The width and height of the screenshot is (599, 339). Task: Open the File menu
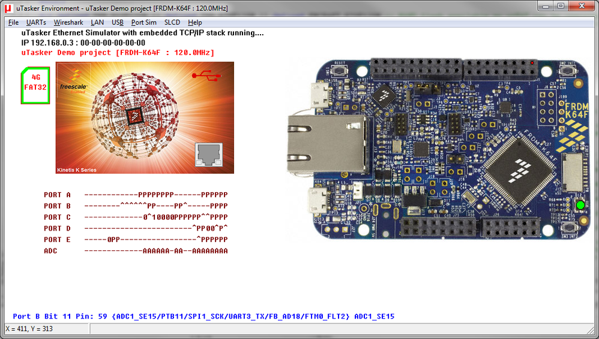tap(13, 22)
